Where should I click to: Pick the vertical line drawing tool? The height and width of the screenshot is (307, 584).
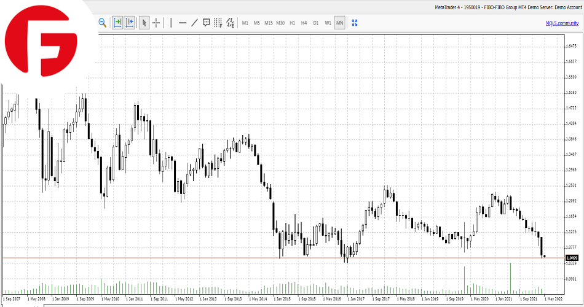point(171,23)
